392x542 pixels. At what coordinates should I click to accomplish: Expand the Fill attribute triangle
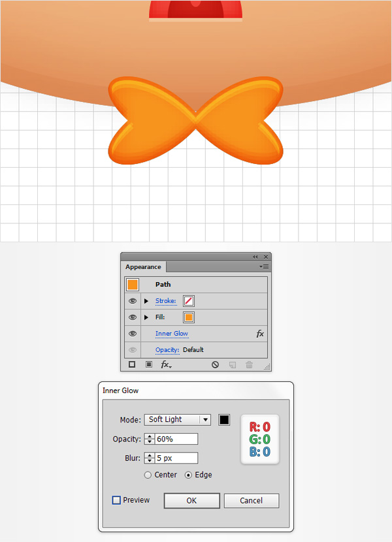click(146, 317)
